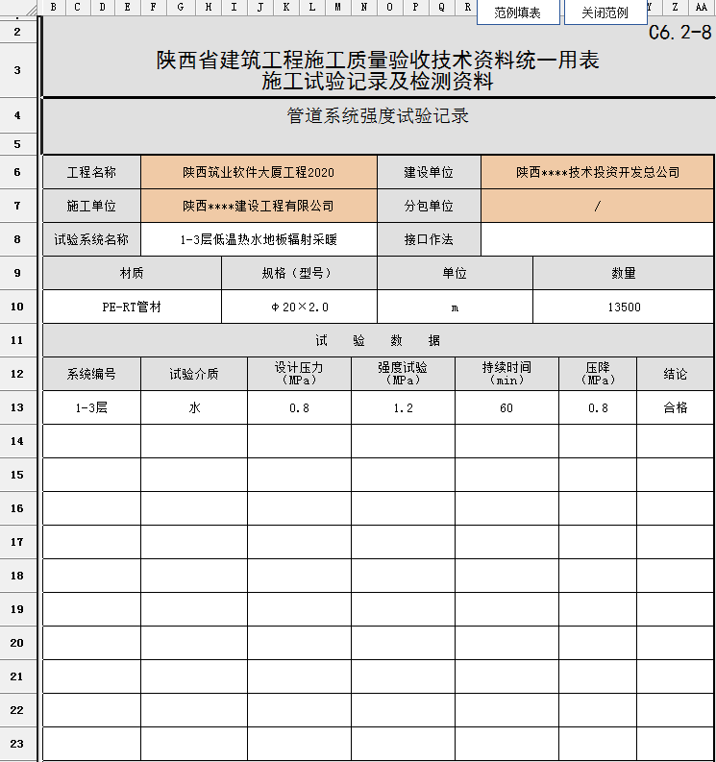The width and height of the screenshot is (716, 762).
Task: Click the select-all corner of the sheet
Action: tap(18, 8)
